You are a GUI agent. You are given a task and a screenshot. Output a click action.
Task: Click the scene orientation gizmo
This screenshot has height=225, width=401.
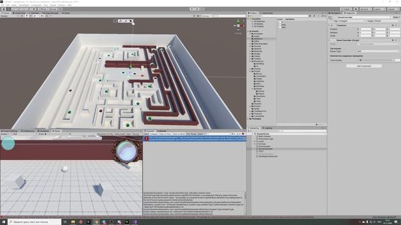tap(238, 26)
